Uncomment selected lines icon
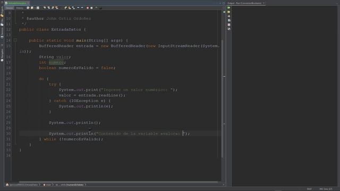 click(x=100, y=8)
